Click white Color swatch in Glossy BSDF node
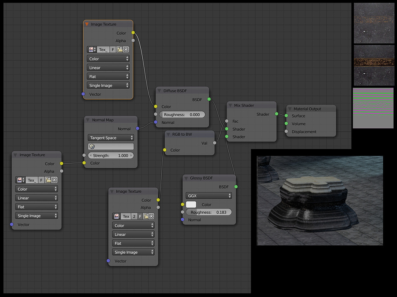The image size is (397, 297). click(191, 205)
